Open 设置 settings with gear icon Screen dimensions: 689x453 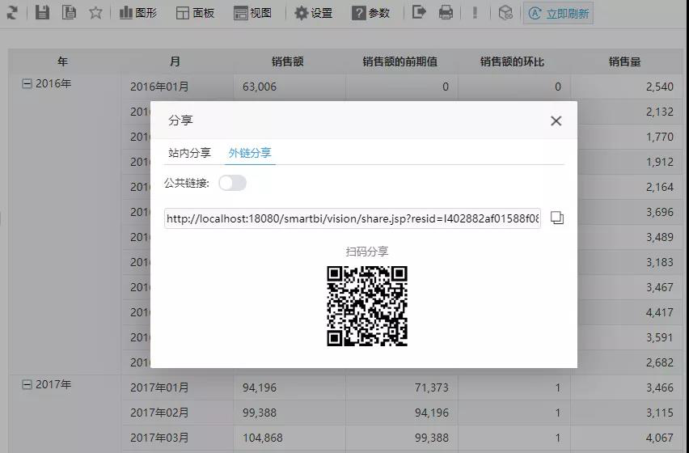(x=313, y=13)
